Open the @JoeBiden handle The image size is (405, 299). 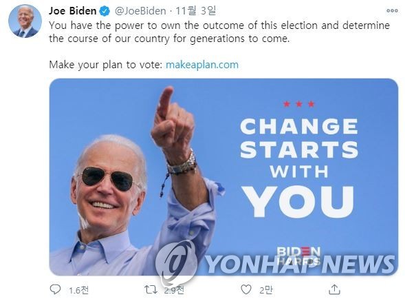140,11
